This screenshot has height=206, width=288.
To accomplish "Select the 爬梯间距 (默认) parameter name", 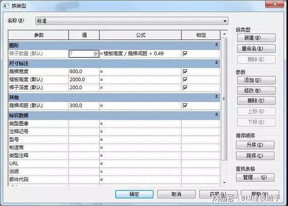I will pos(26,105).
